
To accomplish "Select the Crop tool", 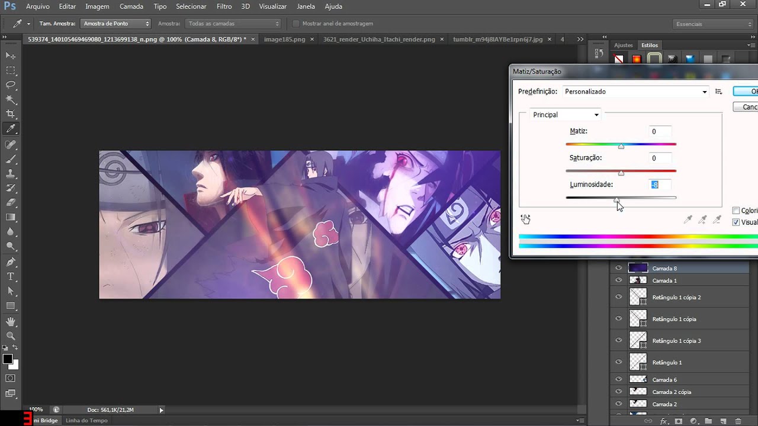I will click(x=11, y=114).
